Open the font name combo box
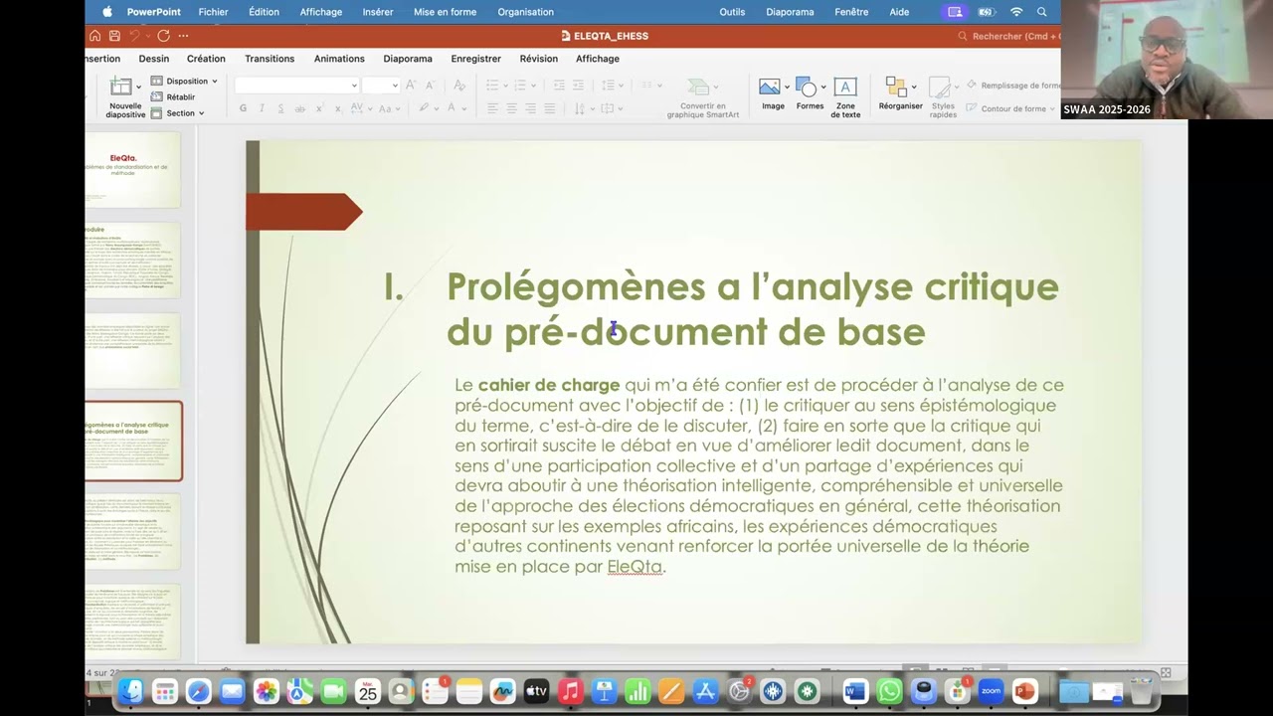The width and height of the screenshot is (1273, 716). tap(296, 86)
